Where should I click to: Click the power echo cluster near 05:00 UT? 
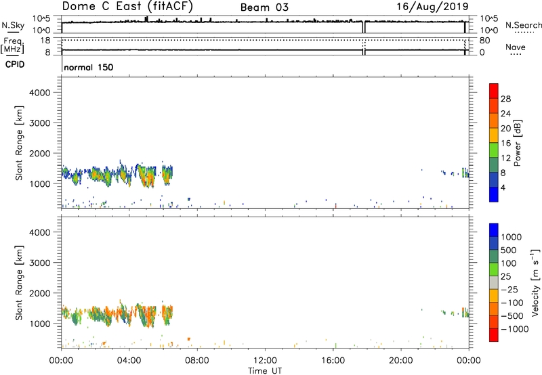click(146, 176)
